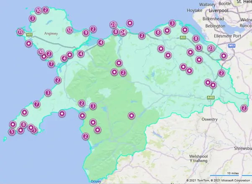Open the cluster marker labeled 9

(x=86, y=32)
